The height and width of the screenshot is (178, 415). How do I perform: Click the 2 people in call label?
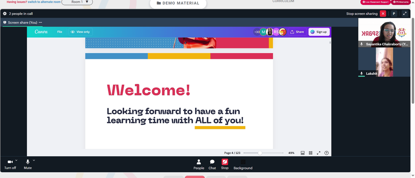(21, 14)
